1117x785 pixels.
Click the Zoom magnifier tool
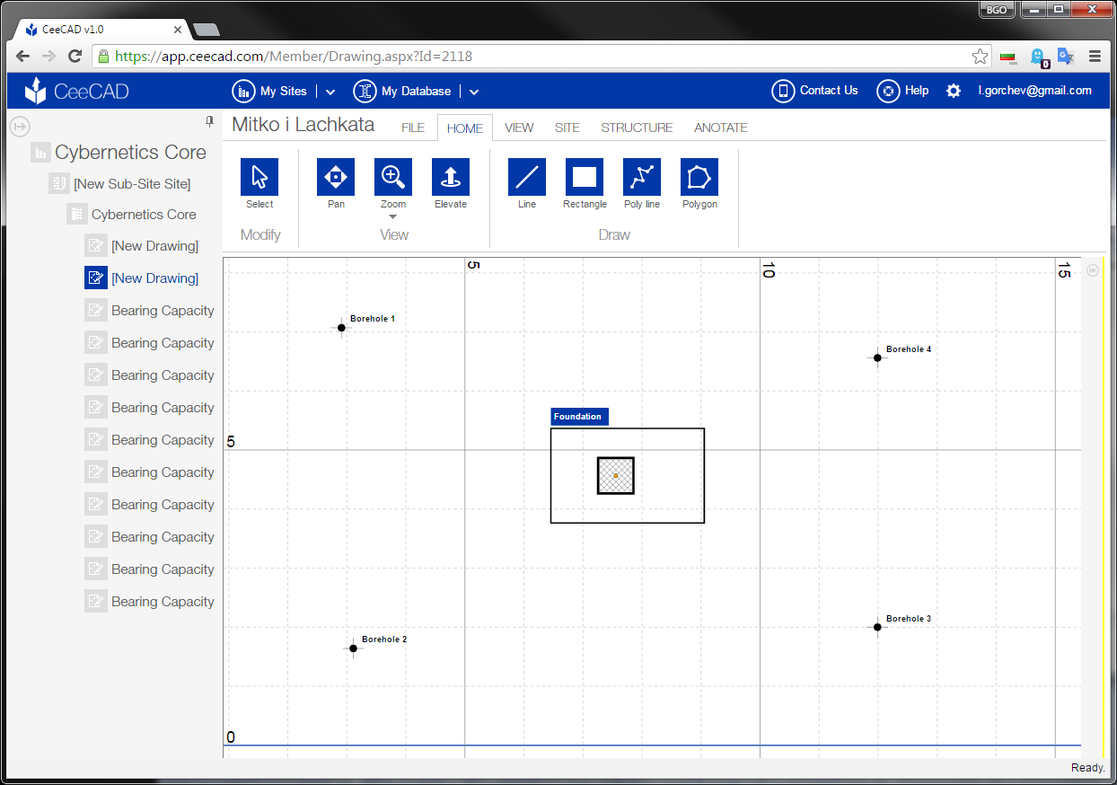393,177
